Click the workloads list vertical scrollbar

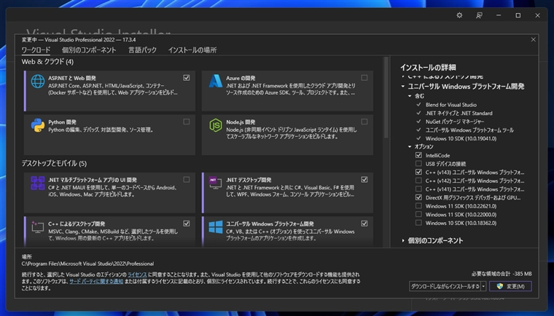tap(386, 98)
